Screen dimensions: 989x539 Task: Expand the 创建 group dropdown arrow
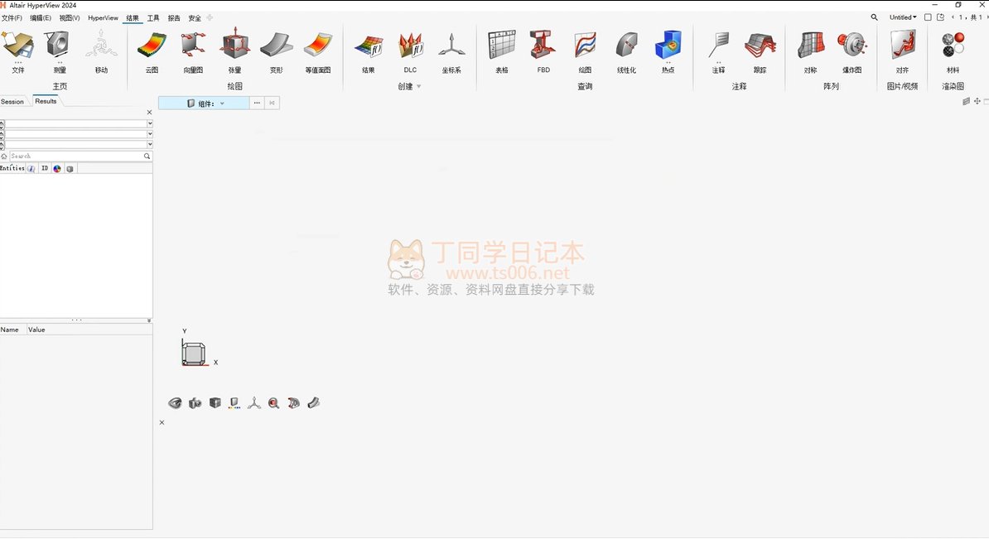tap(419, 86)
